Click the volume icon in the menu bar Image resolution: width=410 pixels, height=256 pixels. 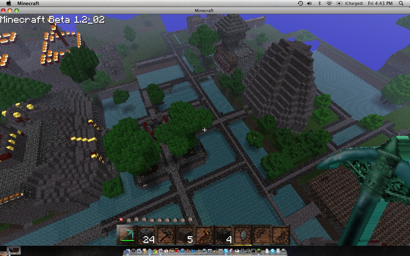pyautogui.click(x=309, y=4)
